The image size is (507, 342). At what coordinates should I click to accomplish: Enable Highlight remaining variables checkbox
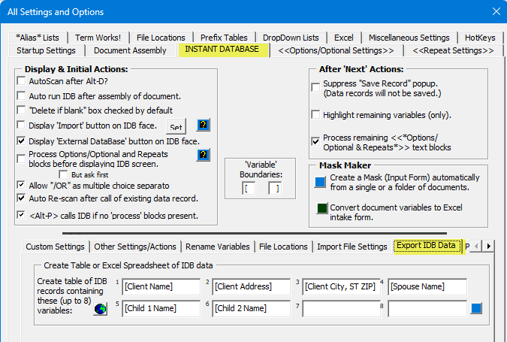tap(316, 114)
